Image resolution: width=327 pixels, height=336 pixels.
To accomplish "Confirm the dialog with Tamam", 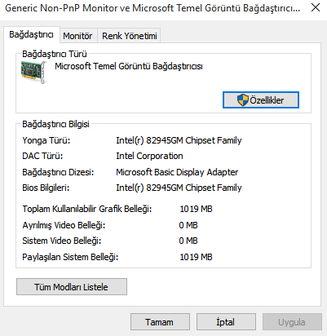I will click(x=160, y=322).
